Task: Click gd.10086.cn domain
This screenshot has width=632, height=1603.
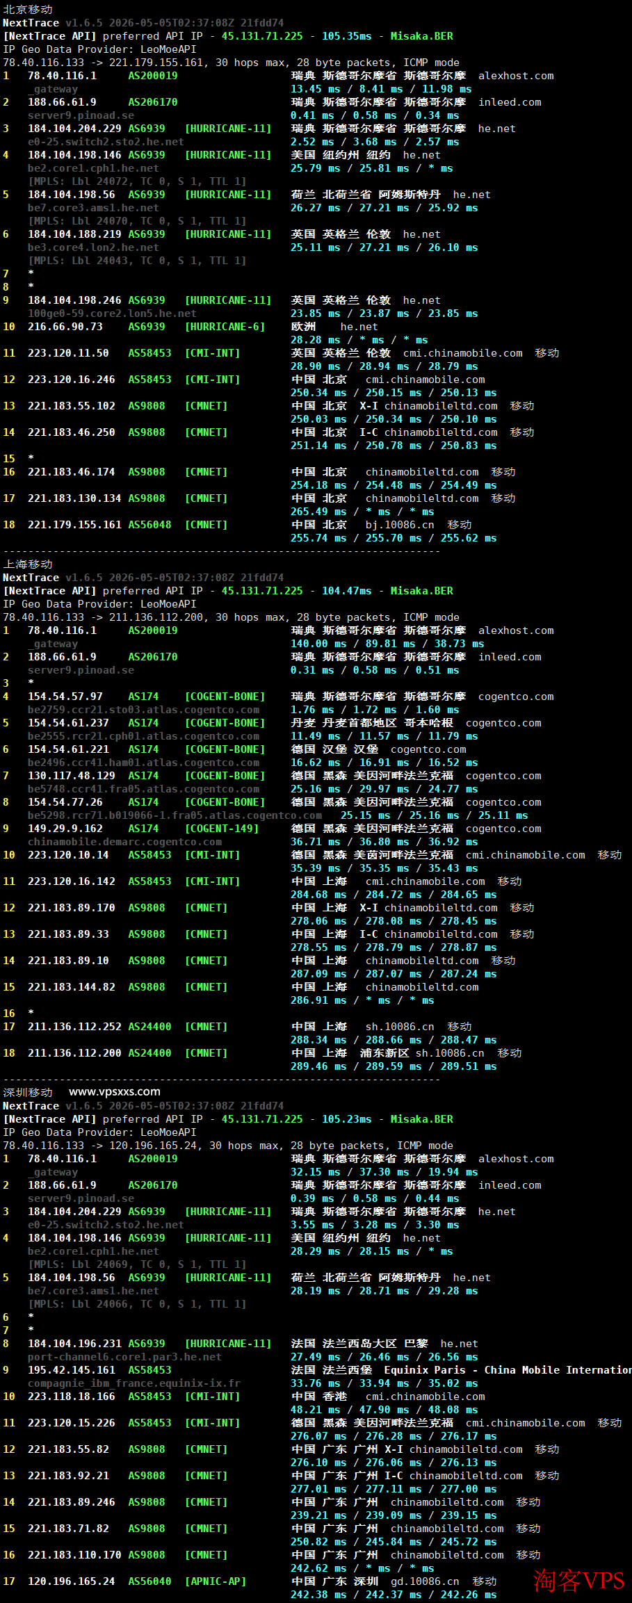Action: [425, 1581]
